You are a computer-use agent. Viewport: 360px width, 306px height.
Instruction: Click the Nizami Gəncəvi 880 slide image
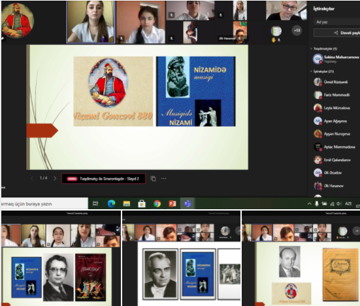click(113, 92)
